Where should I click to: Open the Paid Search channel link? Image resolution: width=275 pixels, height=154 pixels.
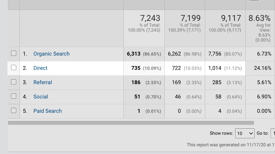[48, 111]
